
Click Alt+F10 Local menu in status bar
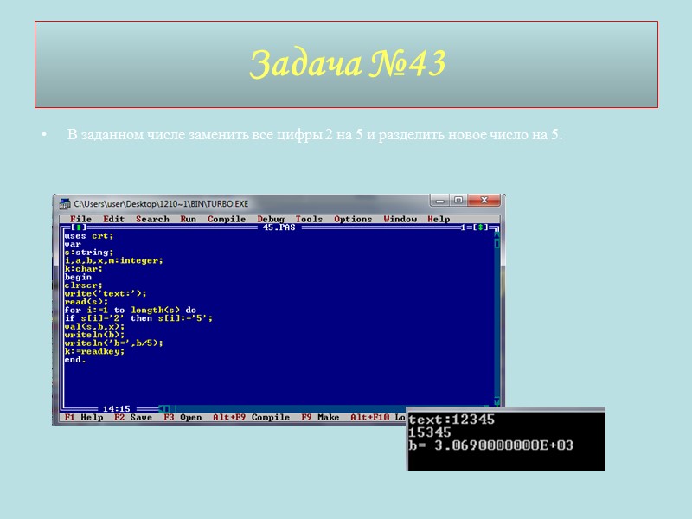pyautogui.click(x=378, y=417)
